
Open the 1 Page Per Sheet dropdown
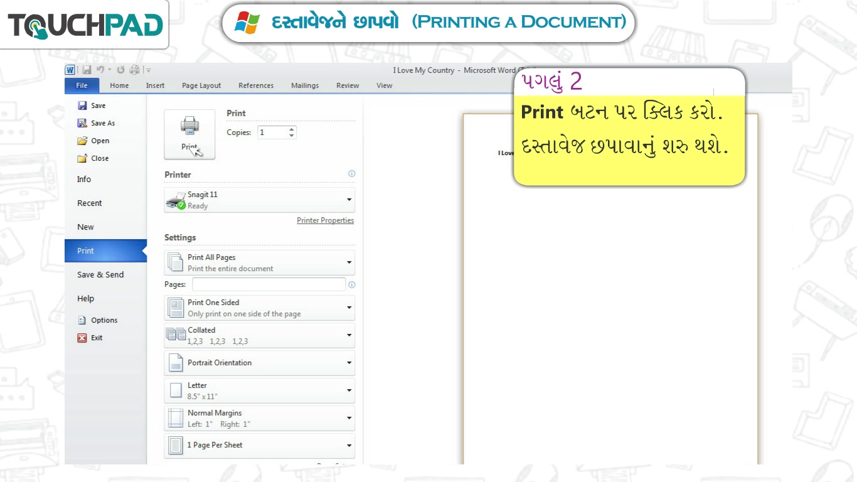click(x=259, y=446)
